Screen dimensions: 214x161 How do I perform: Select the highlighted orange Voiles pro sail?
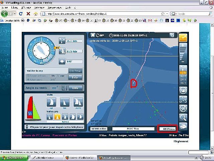point(57,117)
